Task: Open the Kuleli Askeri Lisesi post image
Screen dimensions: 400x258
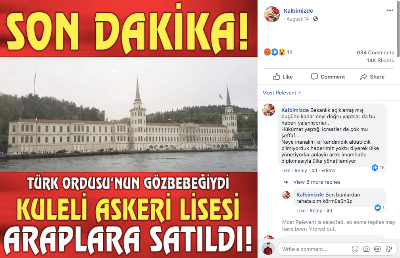Action: (x=129, y=129)
